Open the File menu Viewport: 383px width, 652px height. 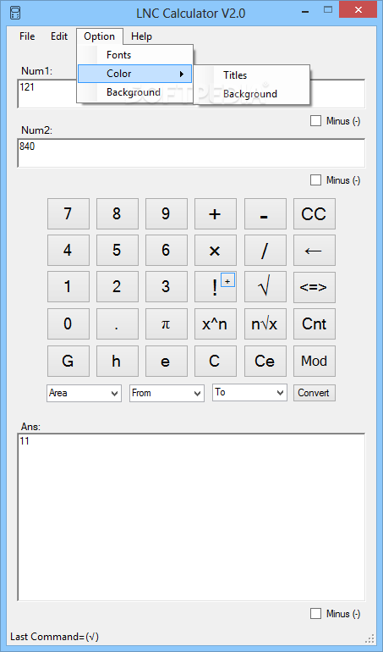coord(27,36)
